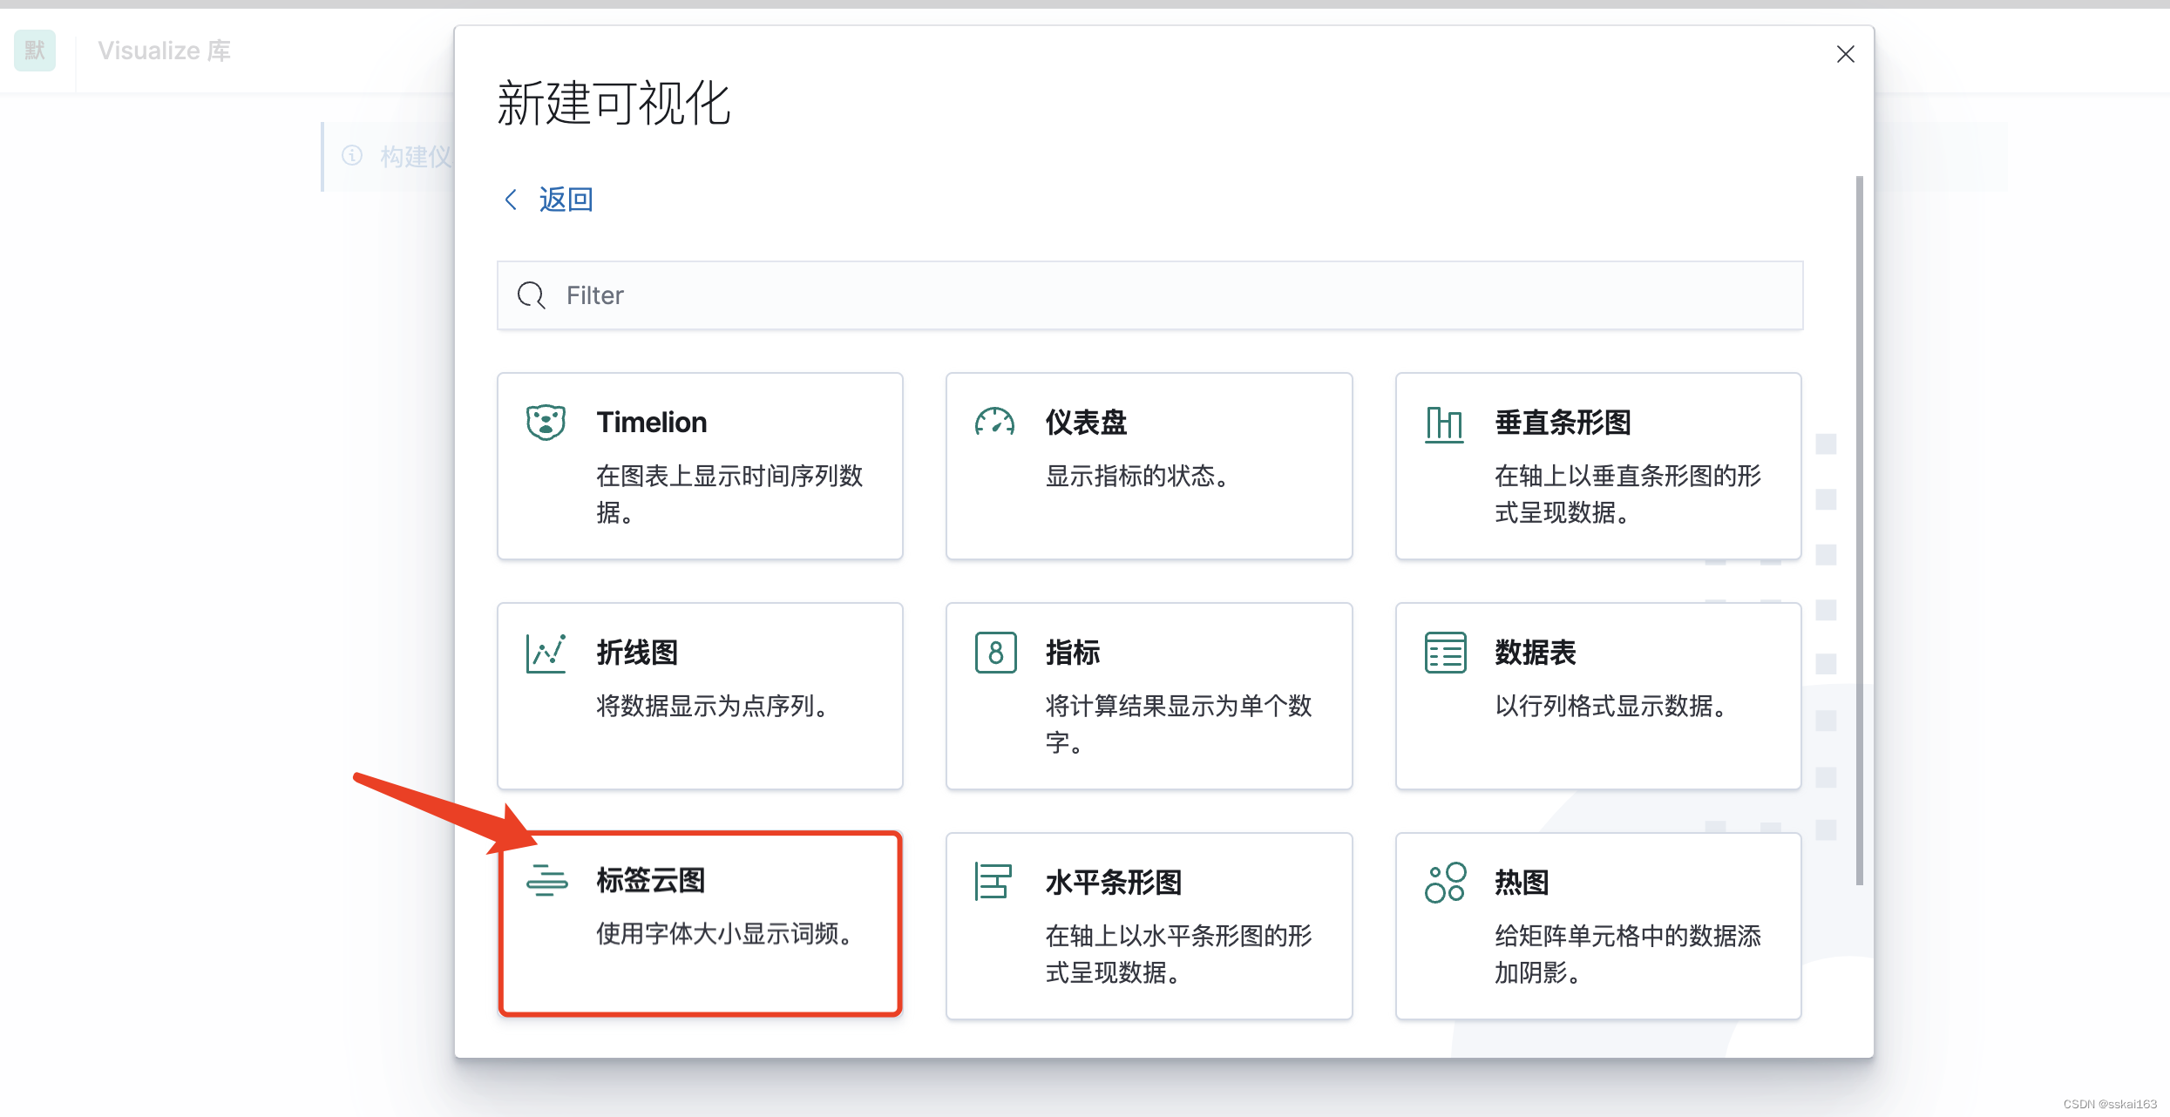This screenshot has height=1117, width=2170.
Task: Click the vertical bar chart (垂直条形图) icon
Action: [1444, 424]
